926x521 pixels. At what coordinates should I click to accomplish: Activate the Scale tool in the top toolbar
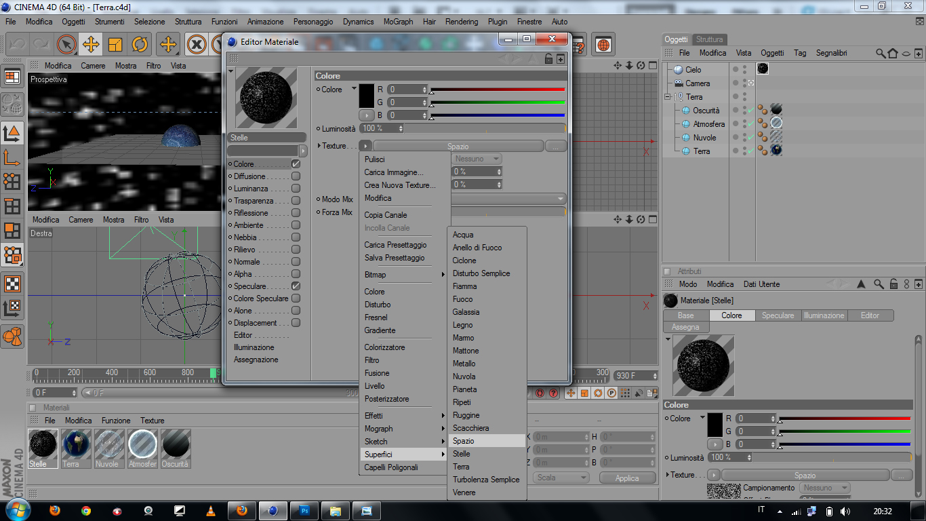click(x=115, y=45)
